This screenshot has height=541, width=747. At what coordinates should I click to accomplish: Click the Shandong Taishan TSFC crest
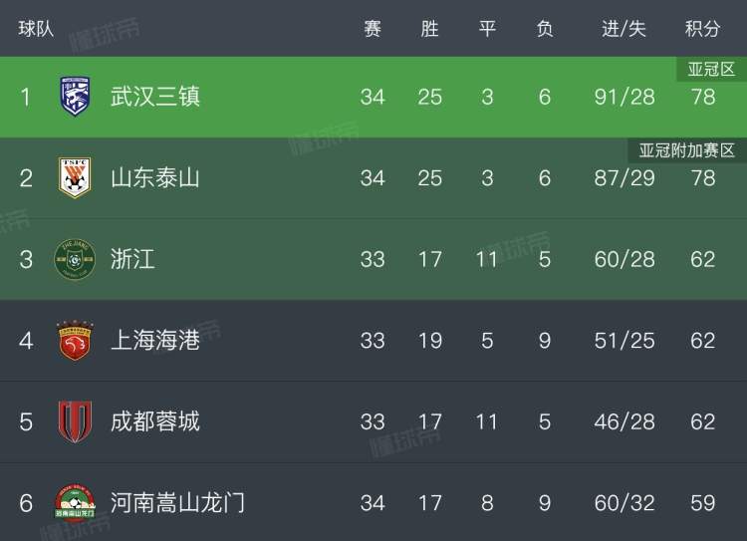tap(75, 177)
